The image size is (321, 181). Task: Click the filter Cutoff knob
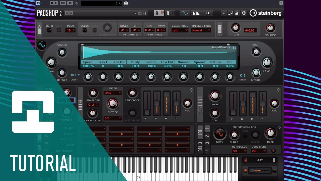pyautogui.click(x=112, y=103)
